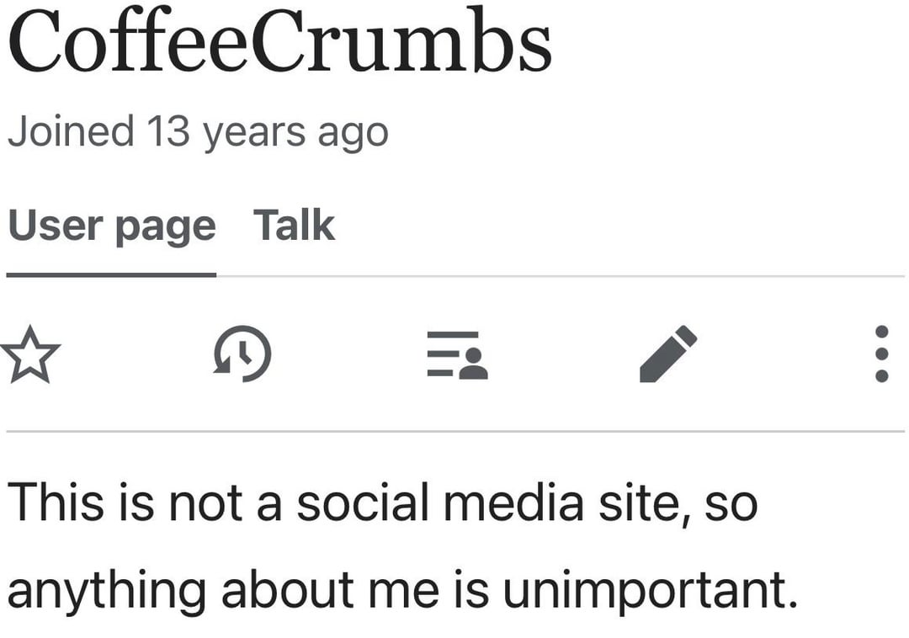Click the CoffeeCrumbs page title
The image size is (909, 638).
coord(279,44)
